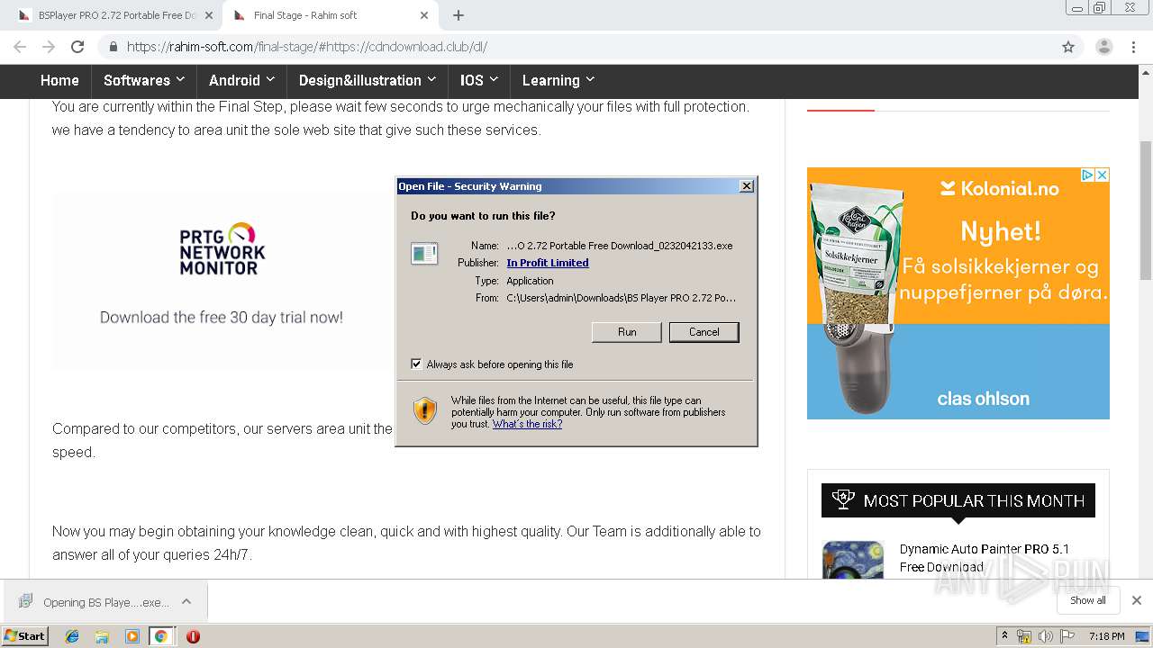1153x648 pixels.
Task: Click the taskbar clock showing 7:18 PM
Action: 1106,636
